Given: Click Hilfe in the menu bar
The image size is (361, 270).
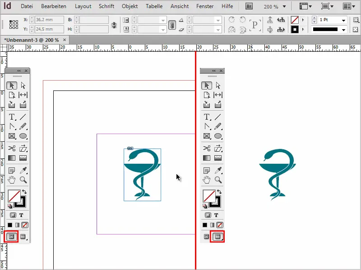Looking at the screenshot, I should [x=227, y=6].
